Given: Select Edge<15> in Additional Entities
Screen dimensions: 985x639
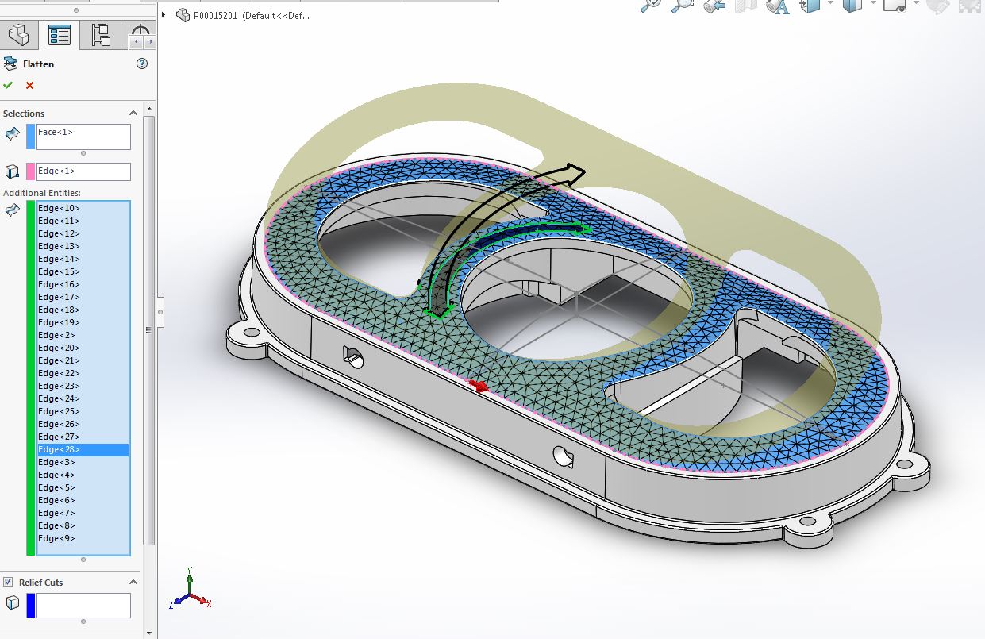Looking at the screenshot, I should tap(83, 271).
